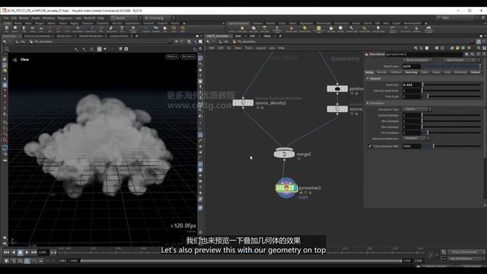Stop playback in the playbar
Screen dimensions: 487x274
coord(21,253)
